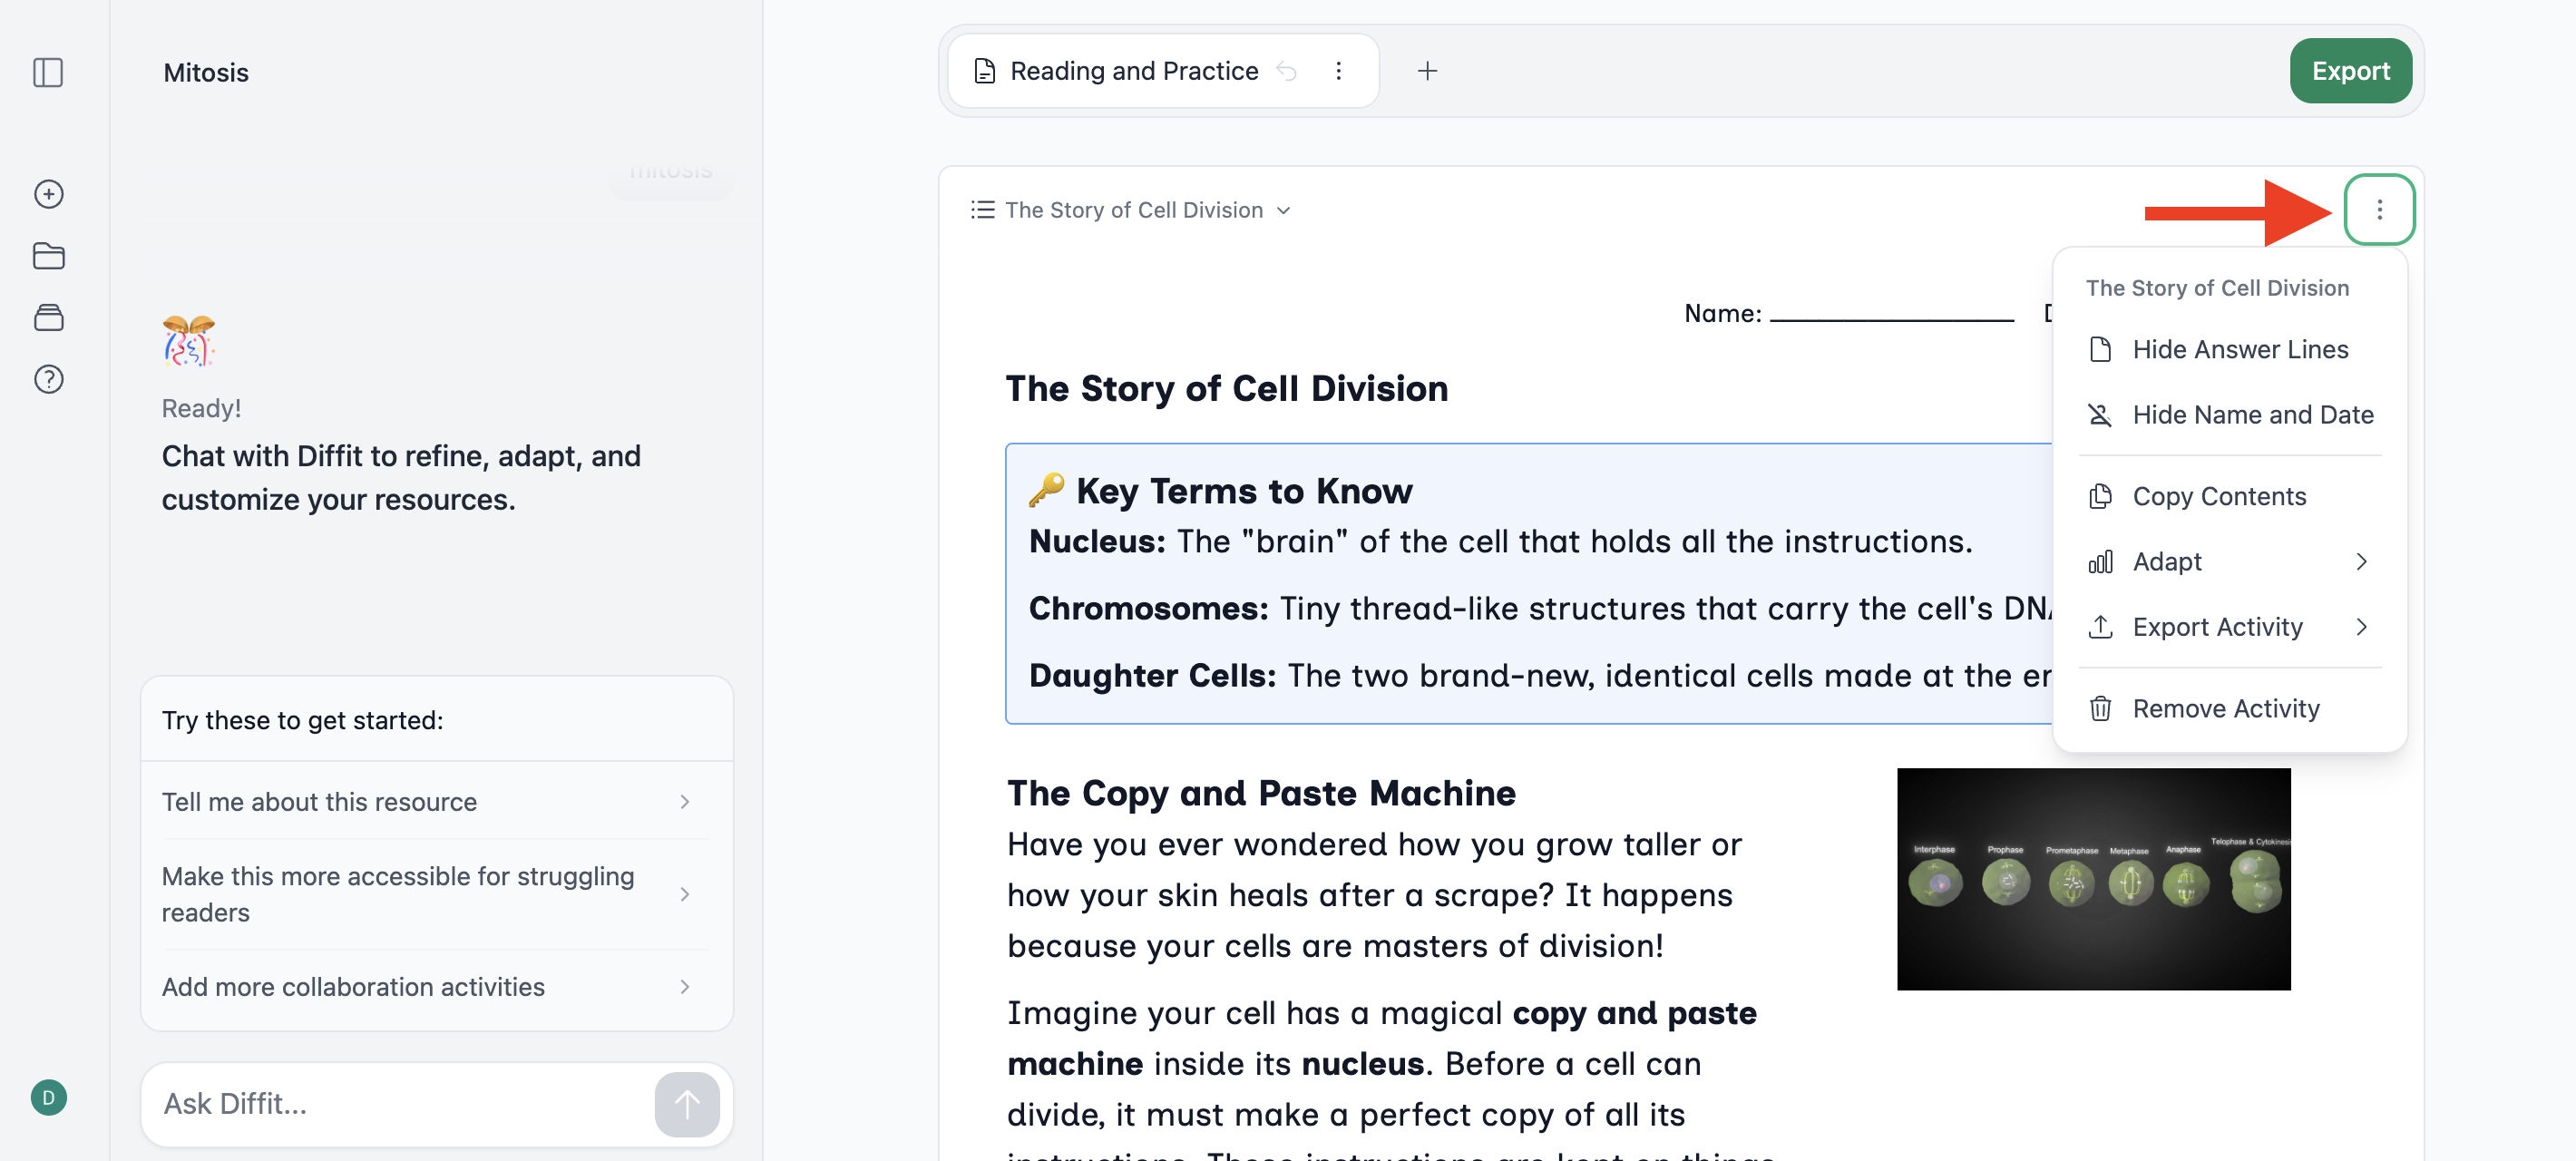Open the folder icon in sidebar
Screen dimensions: 2576x1161
[x=48, y=256]
